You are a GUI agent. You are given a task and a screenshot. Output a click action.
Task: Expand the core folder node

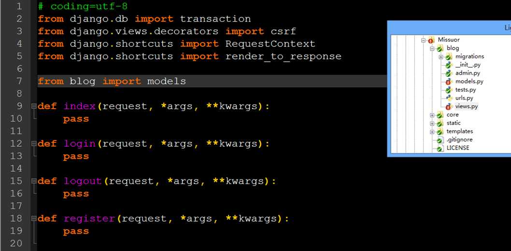point(432,115)
